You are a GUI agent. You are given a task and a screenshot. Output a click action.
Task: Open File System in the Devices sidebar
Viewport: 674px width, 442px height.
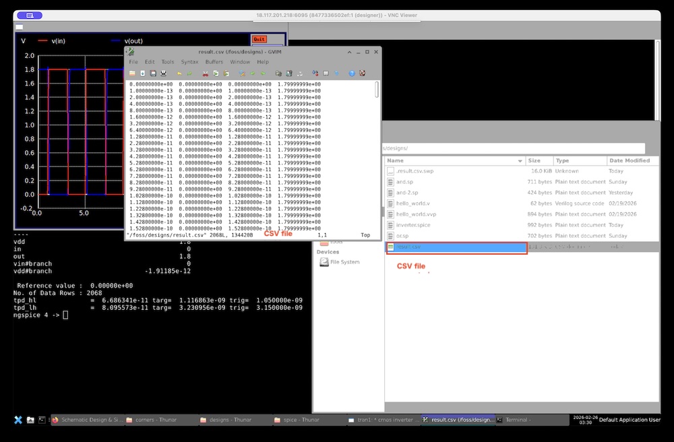coord(344,262)
